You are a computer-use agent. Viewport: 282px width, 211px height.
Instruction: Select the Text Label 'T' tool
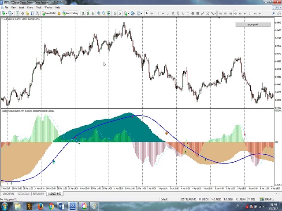point(188,14)
